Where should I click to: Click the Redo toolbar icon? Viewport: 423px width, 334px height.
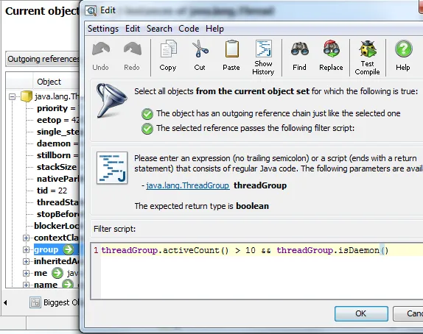[132, 49]
